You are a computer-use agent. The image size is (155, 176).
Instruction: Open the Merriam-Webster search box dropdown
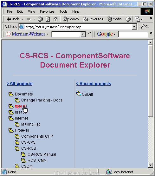pos(83,34)
